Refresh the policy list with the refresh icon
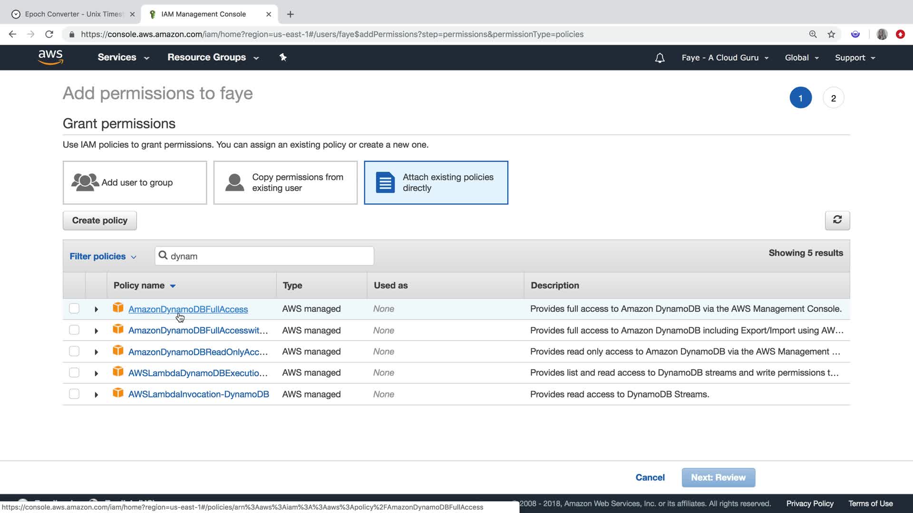The width and height of the screenshot is (913, 513). [x=837, y=220]
